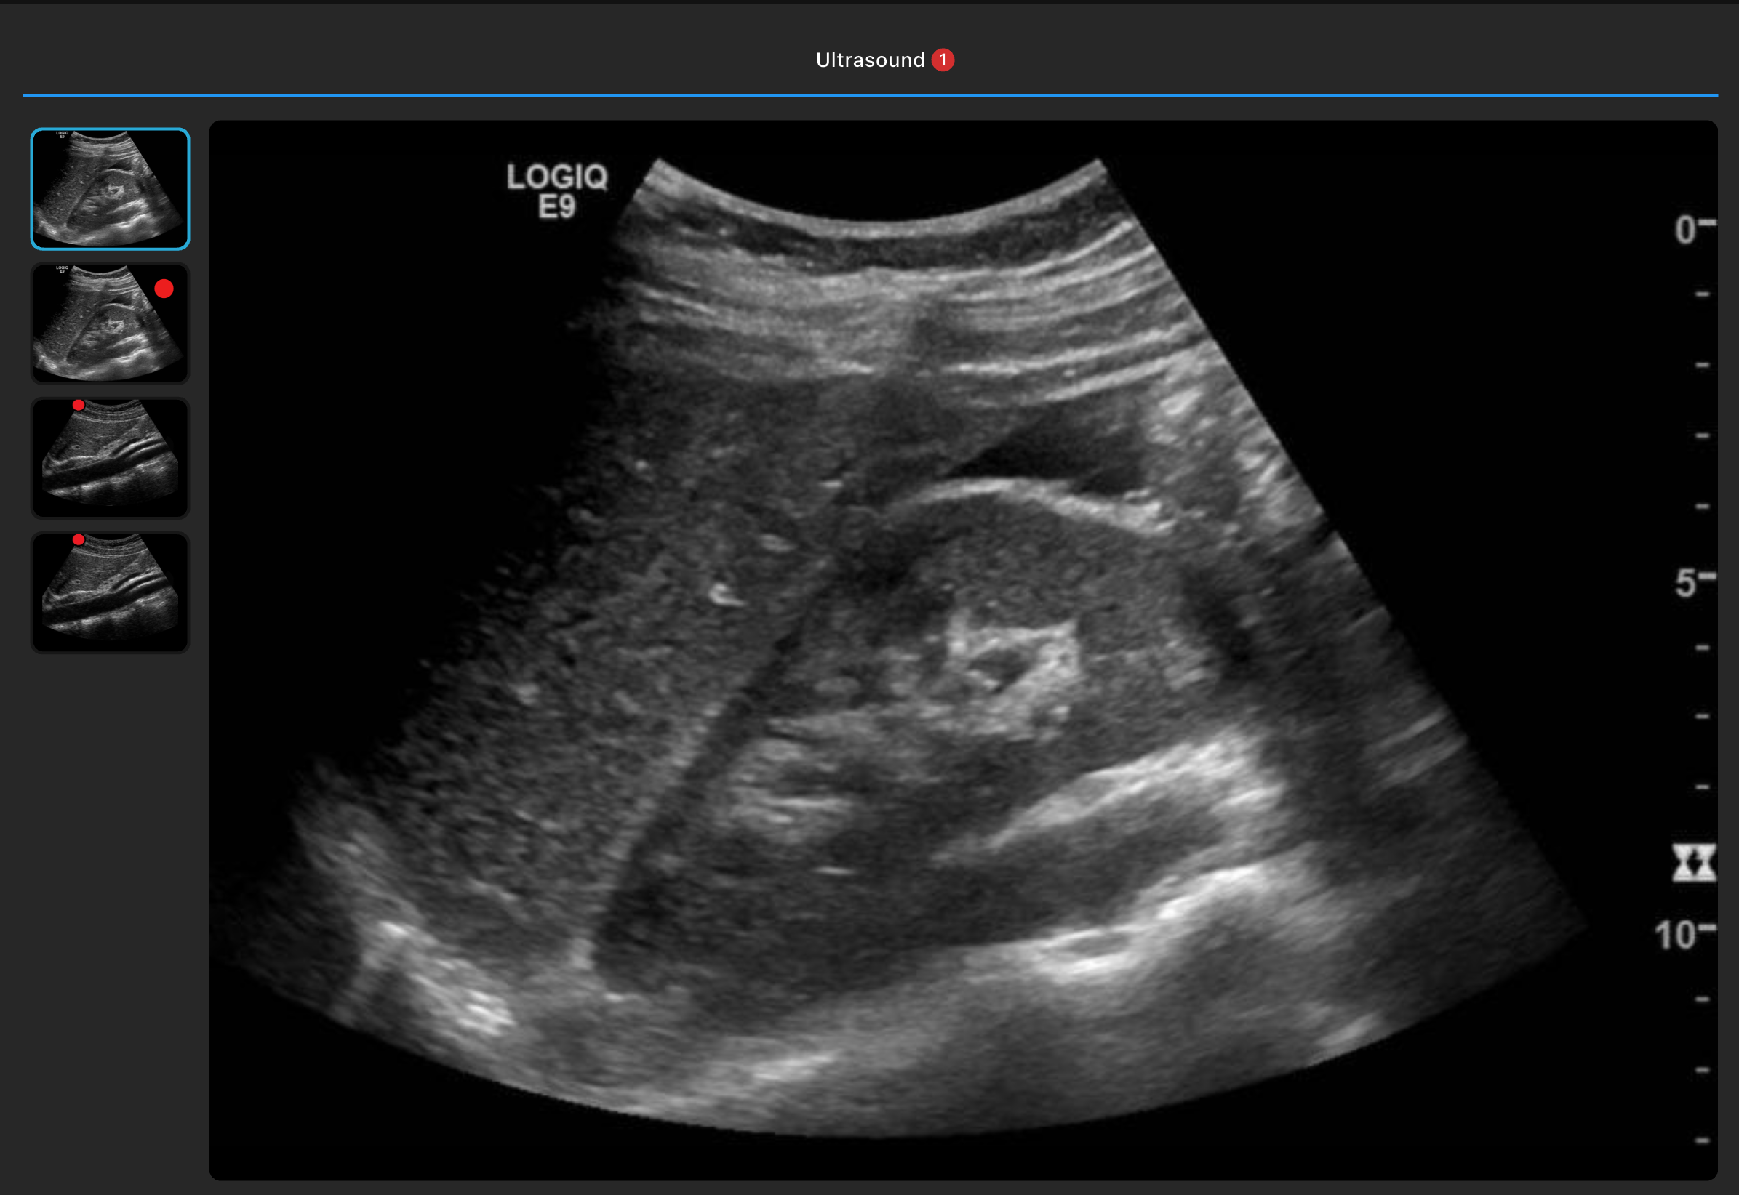The height and width of the screenshot is (1195, 1739).
Task: Click the red dot on third thumbnail
Action: coord(79,405)
